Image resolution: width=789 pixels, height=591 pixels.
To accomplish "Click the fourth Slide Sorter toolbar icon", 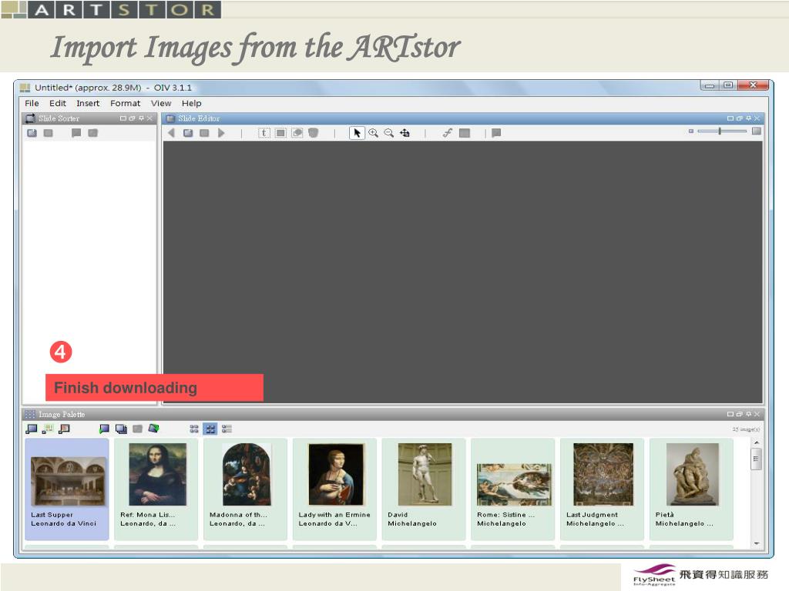I will point(92,133).
